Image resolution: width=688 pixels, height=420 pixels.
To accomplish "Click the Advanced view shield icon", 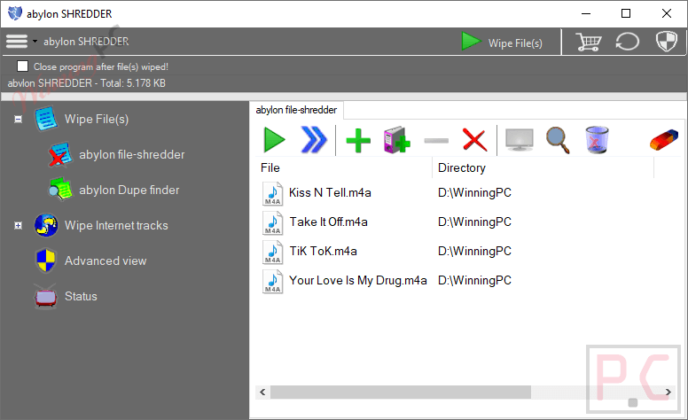I will (46, 261).
